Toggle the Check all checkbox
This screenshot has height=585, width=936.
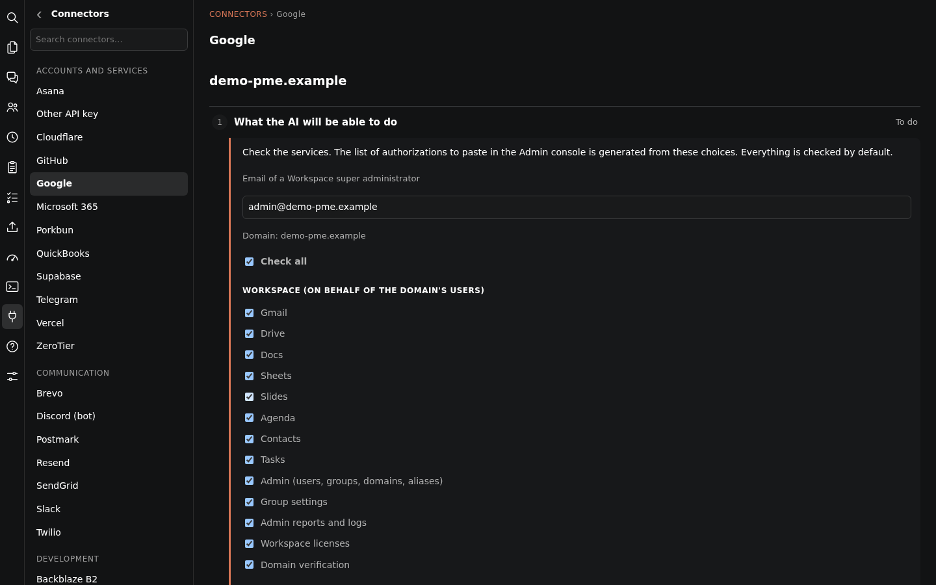click(x=249, y=261)
